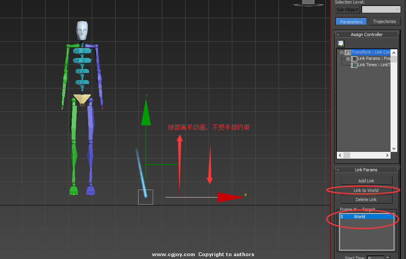Select the biped head in viewport

point(82,31)
